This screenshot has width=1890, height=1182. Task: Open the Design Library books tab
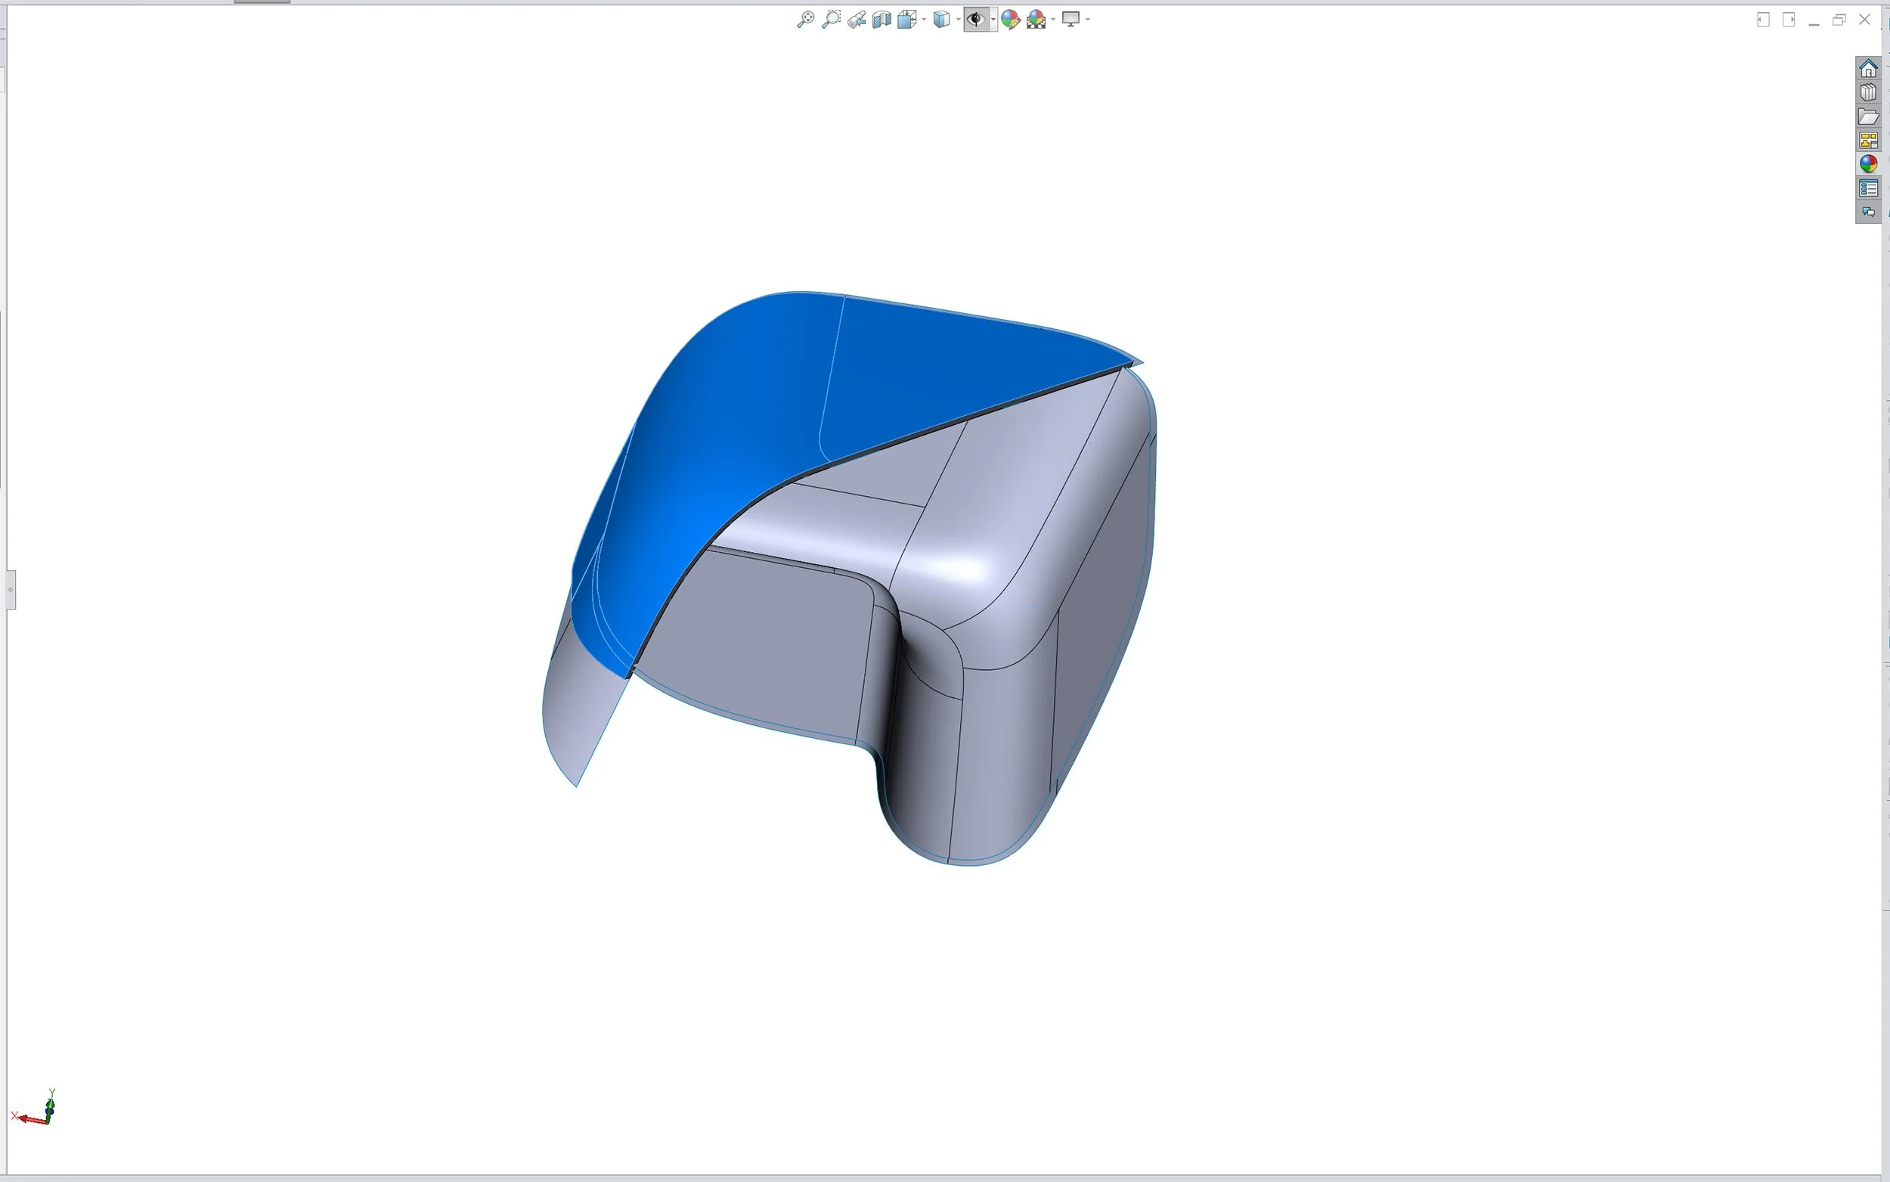click(x=1867, y=92)
